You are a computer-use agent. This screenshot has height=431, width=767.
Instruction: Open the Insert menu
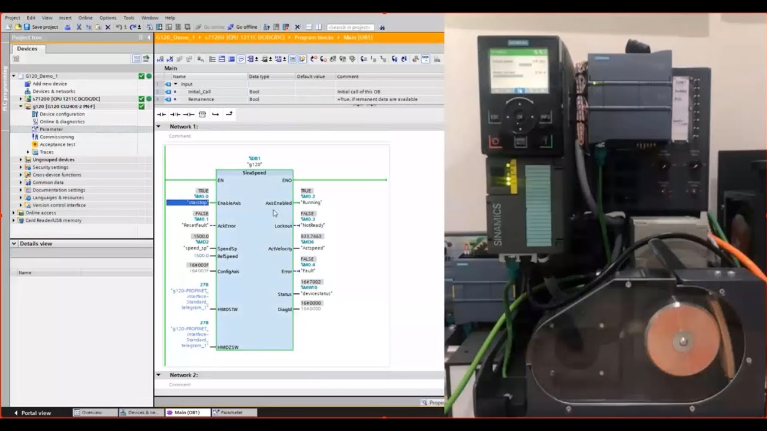click(65, 18)
